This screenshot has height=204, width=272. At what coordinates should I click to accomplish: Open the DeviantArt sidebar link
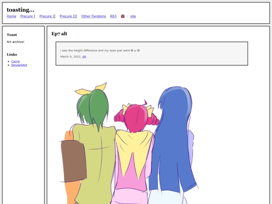[19, 65]
